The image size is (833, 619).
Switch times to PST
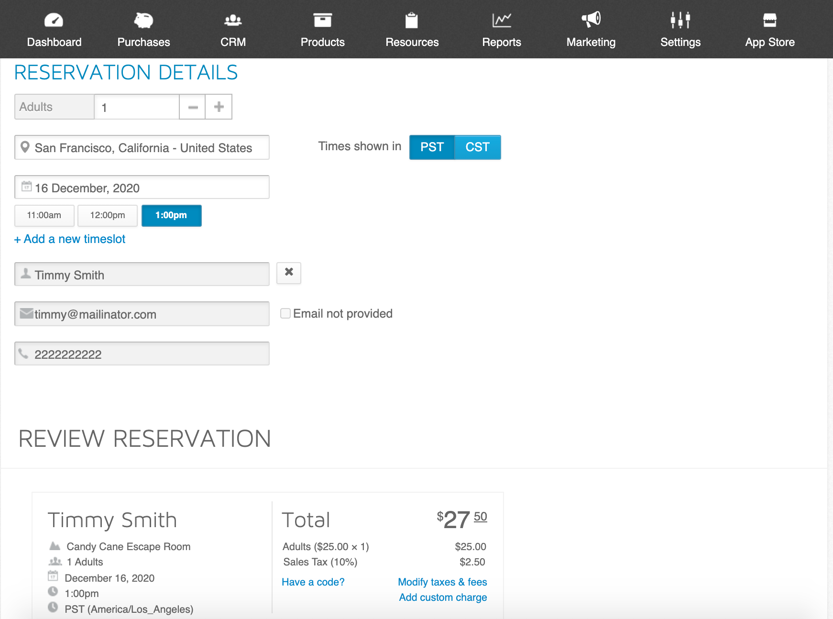[432, 147]
